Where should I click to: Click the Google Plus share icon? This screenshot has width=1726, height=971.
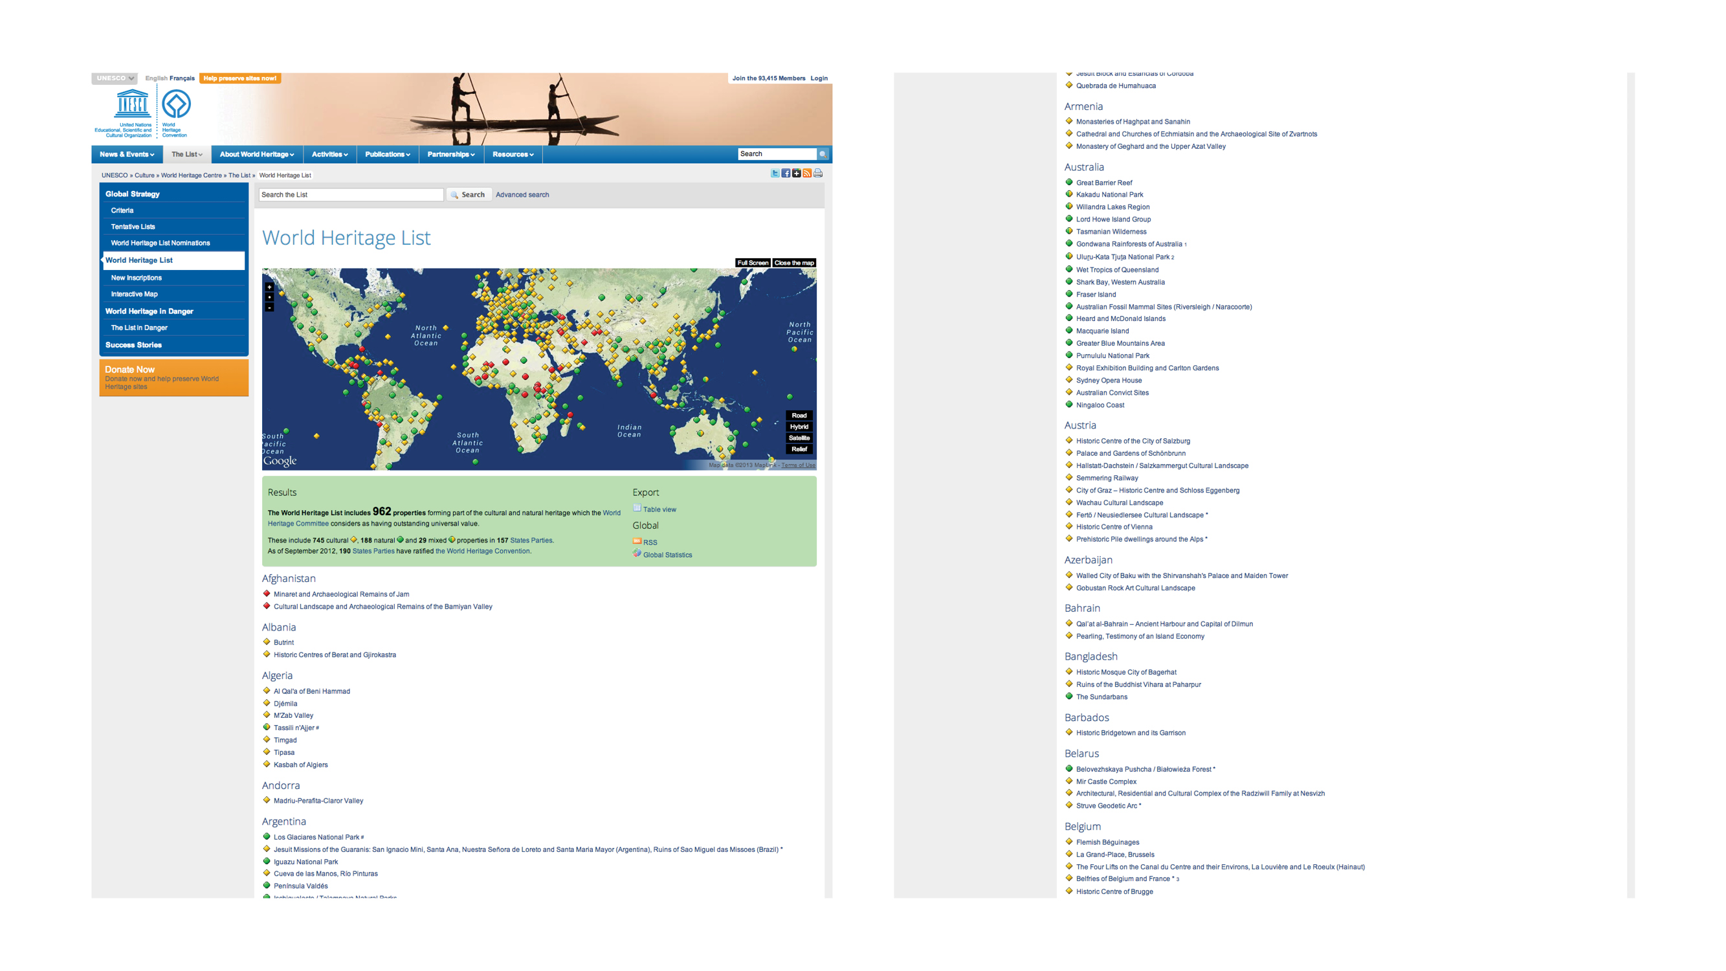pyautogui.click(x=796, y=173)
